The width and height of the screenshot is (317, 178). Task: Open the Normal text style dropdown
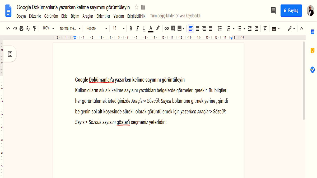[70, 28]
